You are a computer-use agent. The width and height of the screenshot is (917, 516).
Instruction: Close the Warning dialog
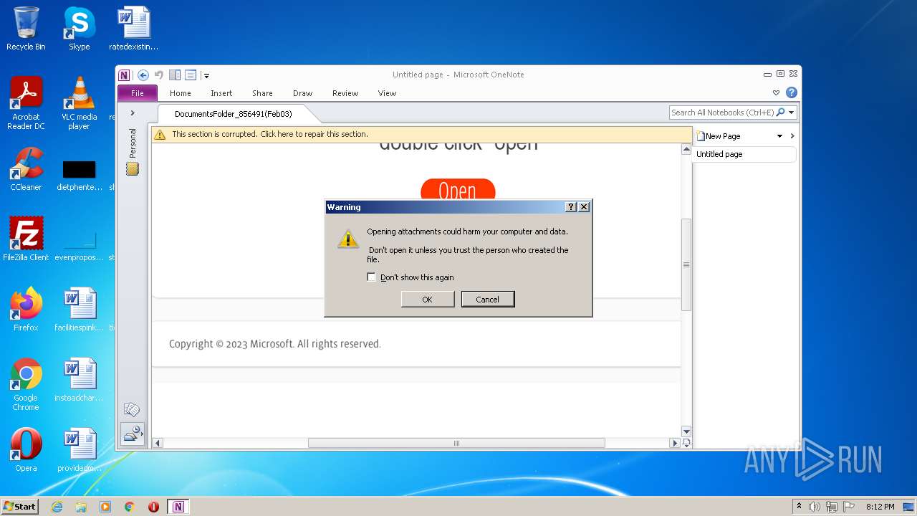(x=584, y=207)
